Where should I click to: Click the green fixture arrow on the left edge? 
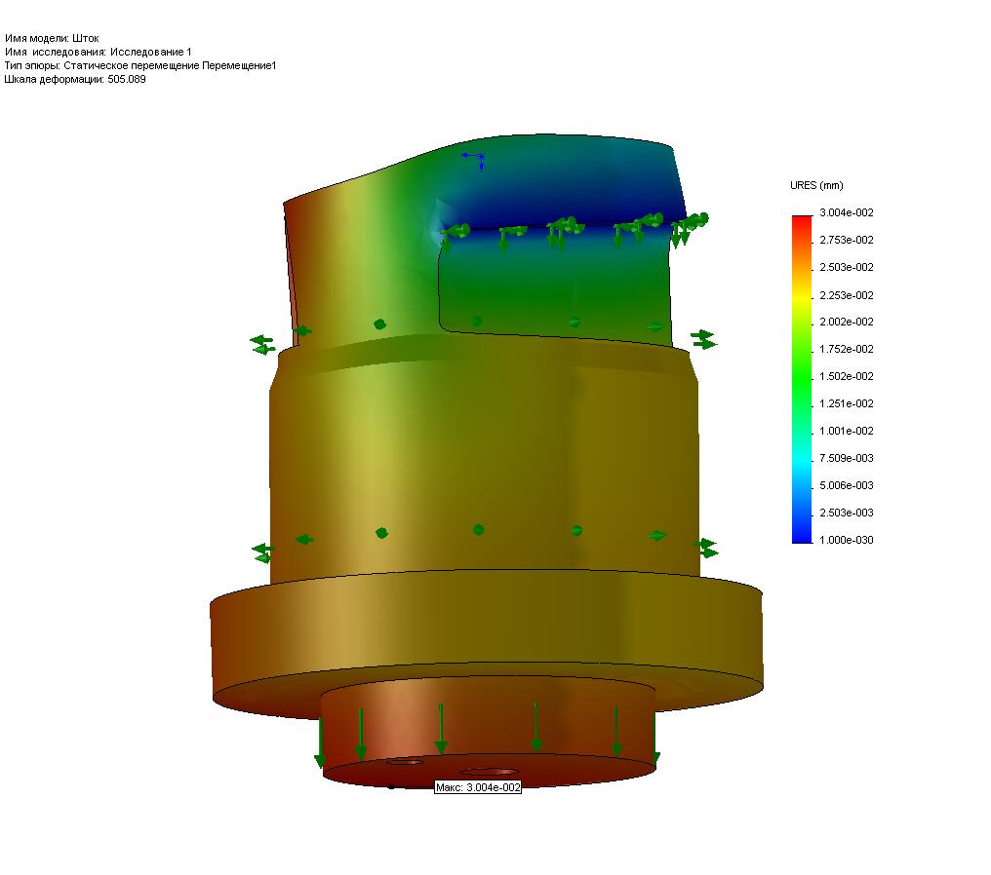pos(259,341)
